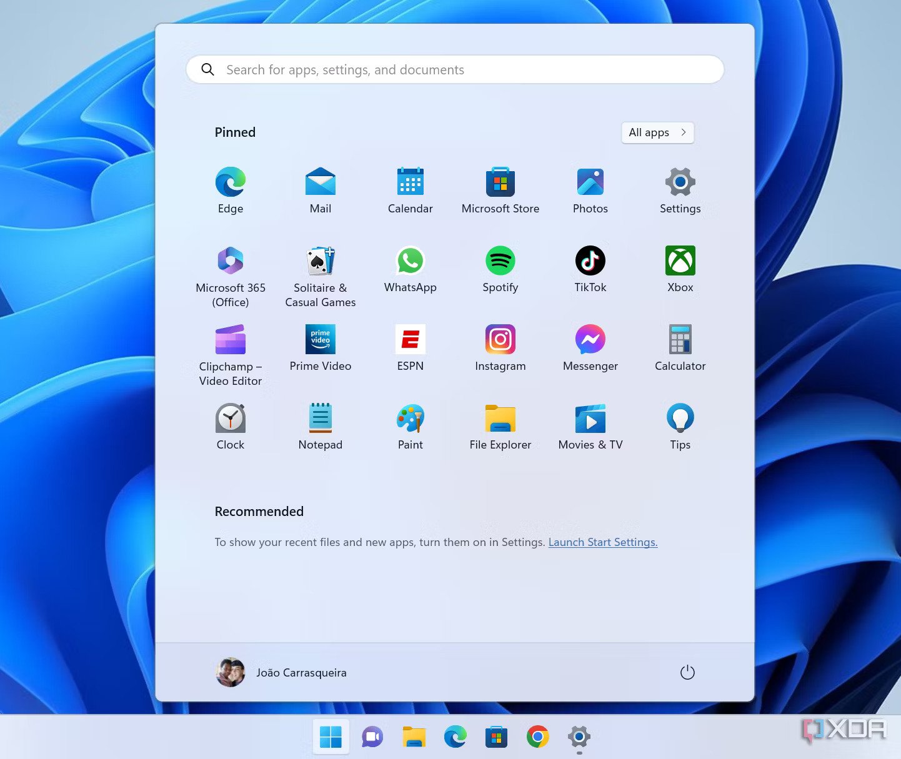The image size is (901, 759).
Task: Launch Prime Video
Action: pyautogui.click(x=321, y=348)
